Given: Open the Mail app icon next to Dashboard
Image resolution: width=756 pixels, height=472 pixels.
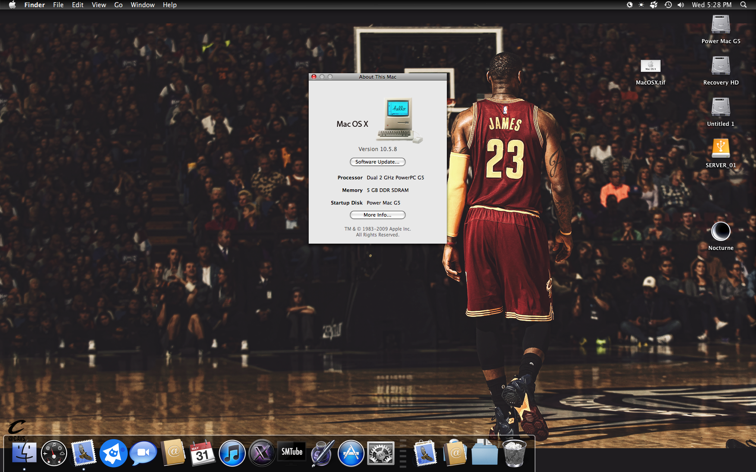Looking at the screenshot, I should coord(84,453).
